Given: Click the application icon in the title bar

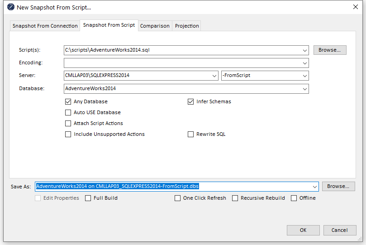Looking at the screenshot, I should tap(11, 7).
